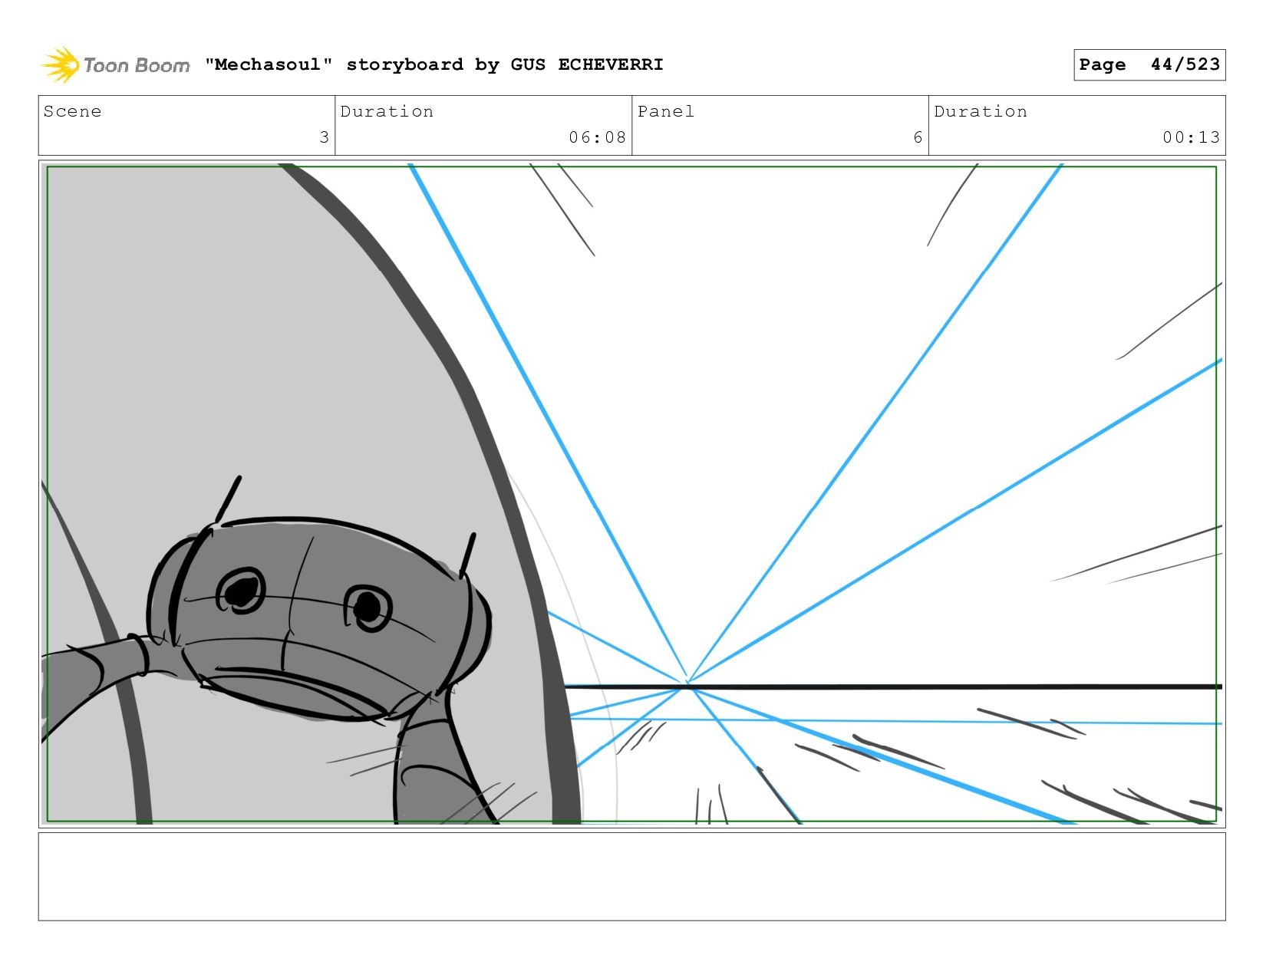The width and height of the screenshot is (1266, 978).
Task: Click the Toon Boom logo
Action: [115, 65]
